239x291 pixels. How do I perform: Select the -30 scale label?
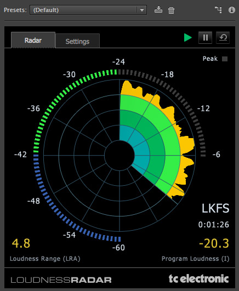click(x=69, y=75)
